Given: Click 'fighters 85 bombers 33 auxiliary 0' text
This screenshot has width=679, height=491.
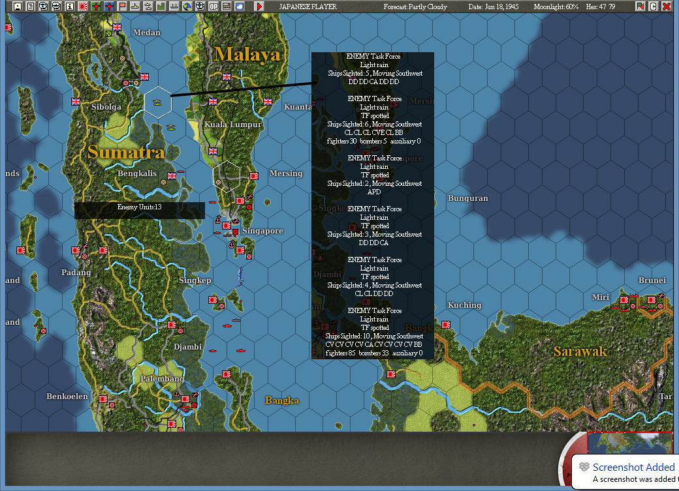Looking at the screenshot, I should coord(373,353).
